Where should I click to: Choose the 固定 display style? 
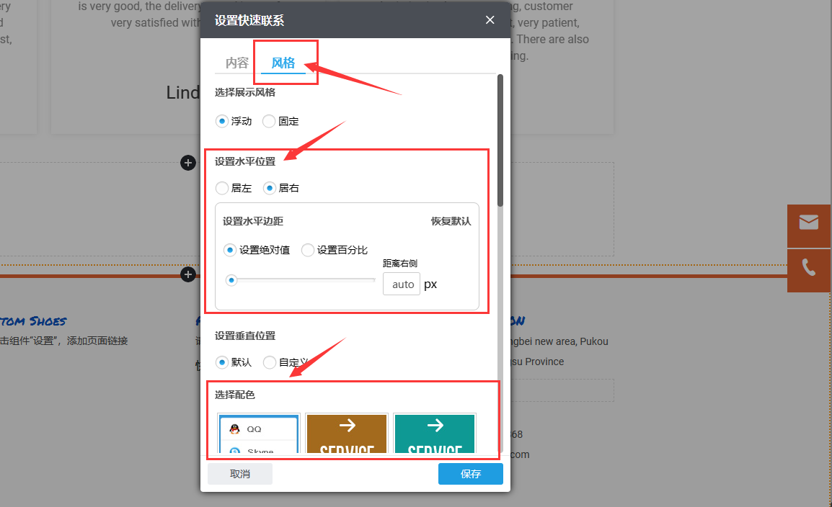pyautogui.click(x=268, y=121)
